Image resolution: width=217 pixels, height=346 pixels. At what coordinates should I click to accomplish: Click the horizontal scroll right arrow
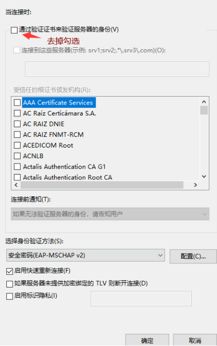(x=195, y=185)
